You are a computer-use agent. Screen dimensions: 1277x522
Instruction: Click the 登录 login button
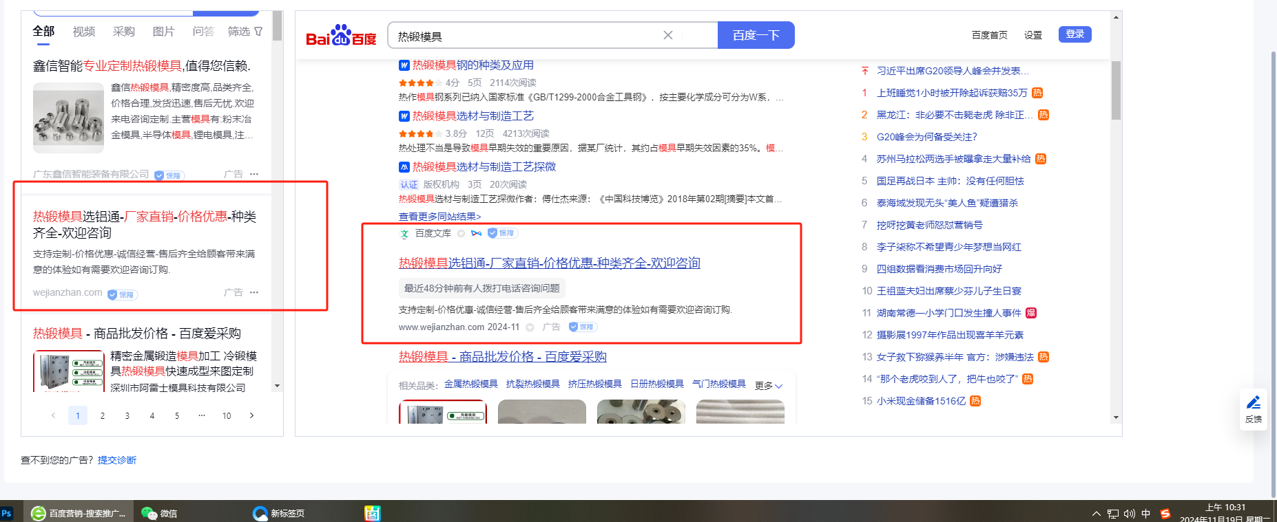[1074, 34]
